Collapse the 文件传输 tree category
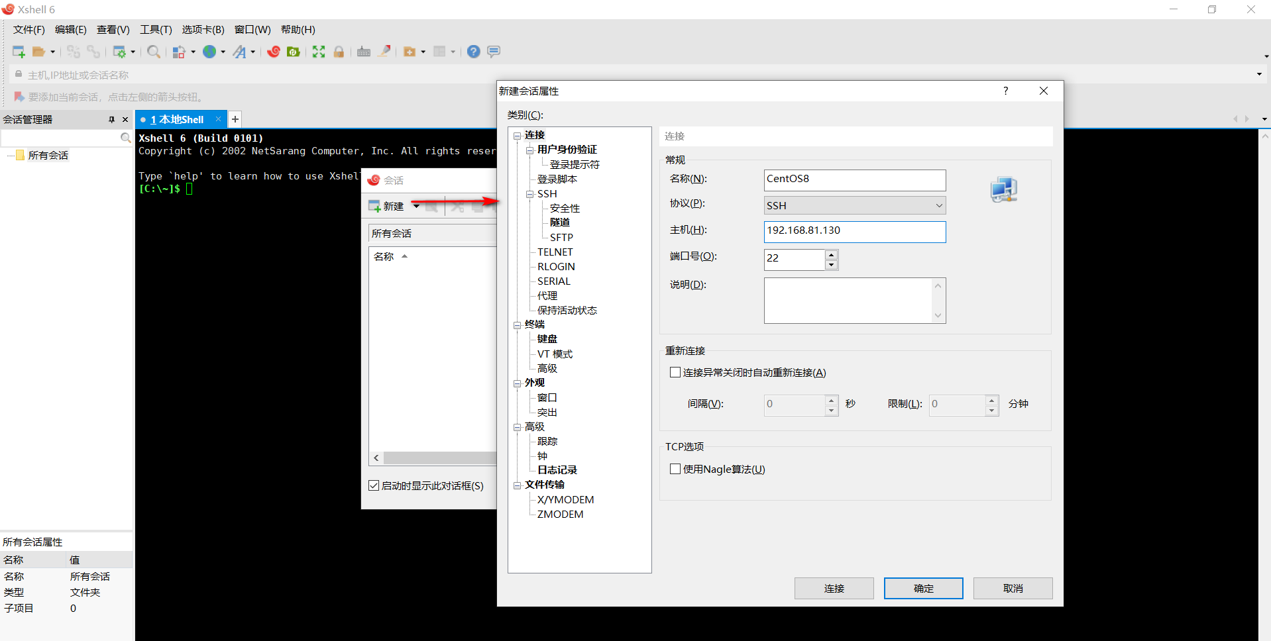Viewport: 1271px width, 641px height. pyautogui.click(x=518, y=485)
